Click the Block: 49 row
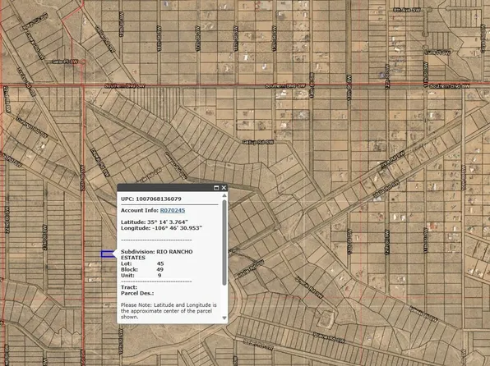490x366 pixels. (142, 270)
